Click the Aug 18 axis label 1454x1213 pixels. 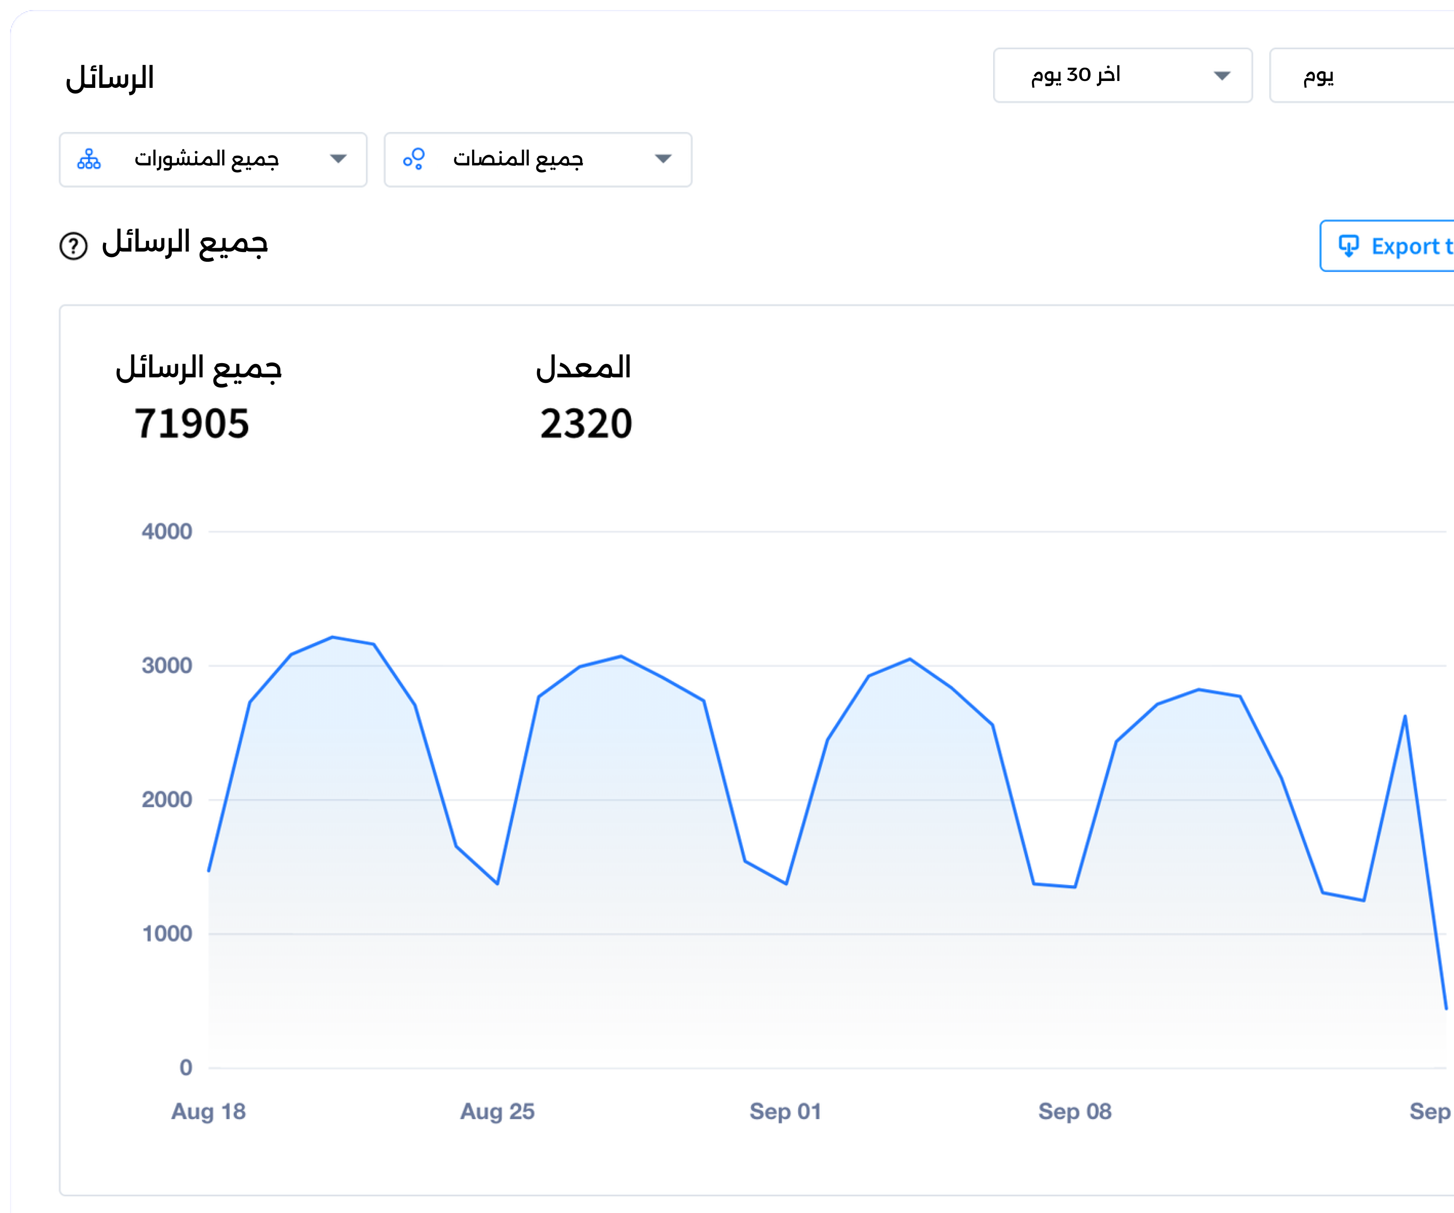tap(208, 1111)
